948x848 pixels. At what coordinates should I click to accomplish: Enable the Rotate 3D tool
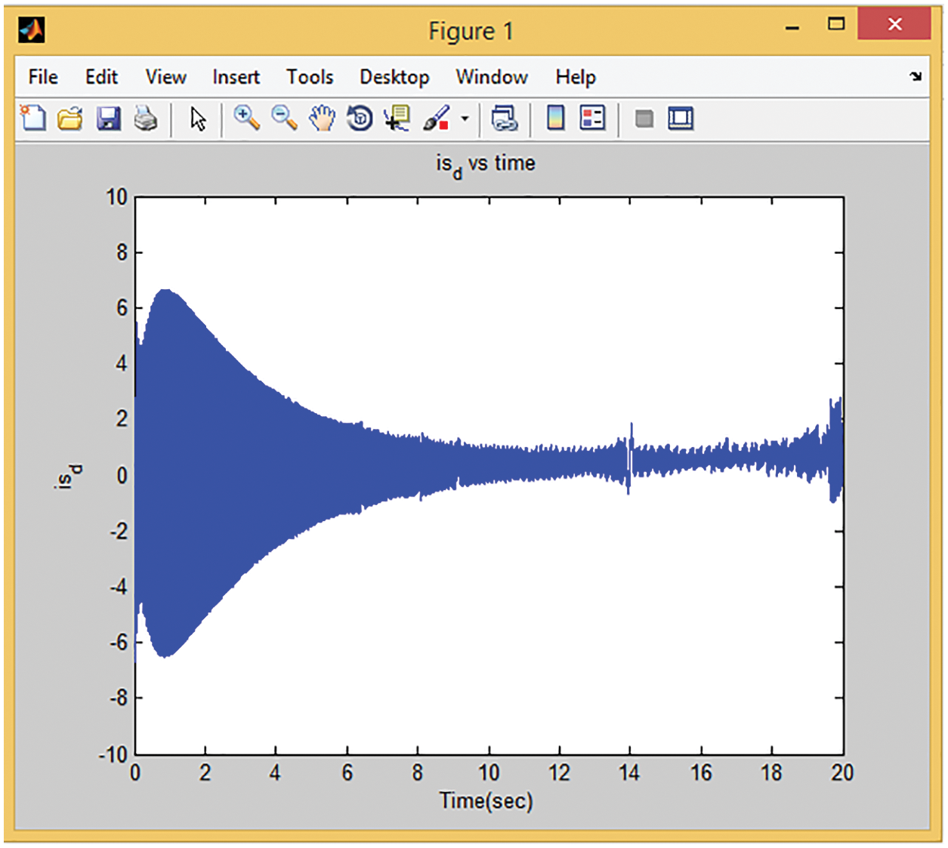click(360, 119)
